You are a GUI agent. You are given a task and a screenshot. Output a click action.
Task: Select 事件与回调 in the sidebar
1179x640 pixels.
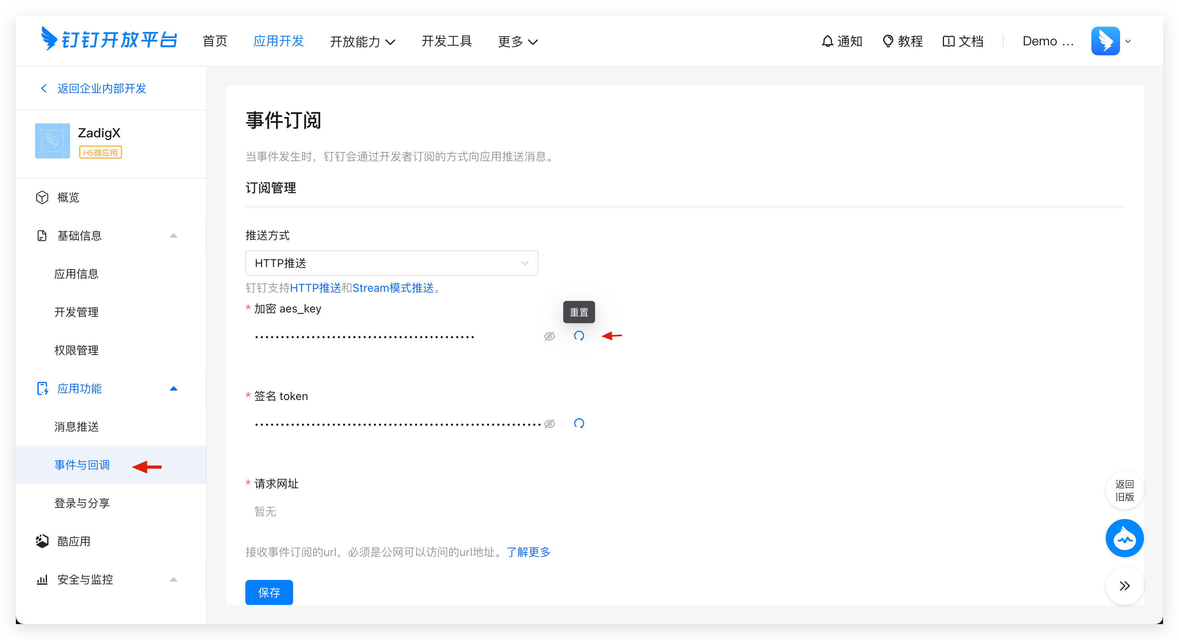[x=82, y=465]
